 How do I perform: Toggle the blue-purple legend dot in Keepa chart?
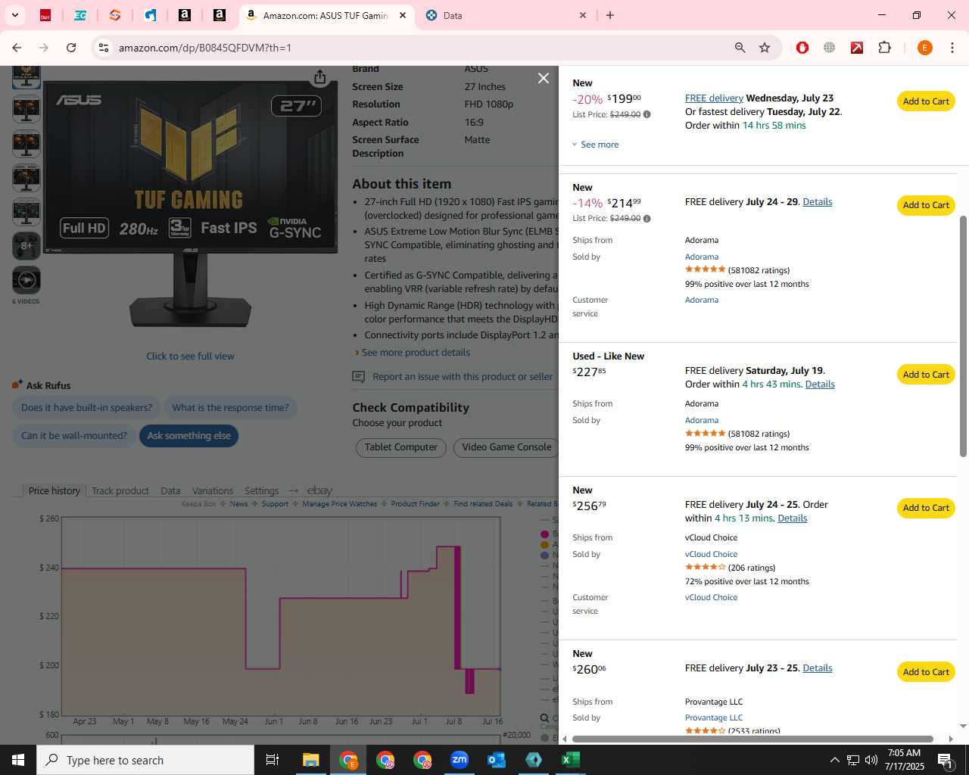point(544,556)
